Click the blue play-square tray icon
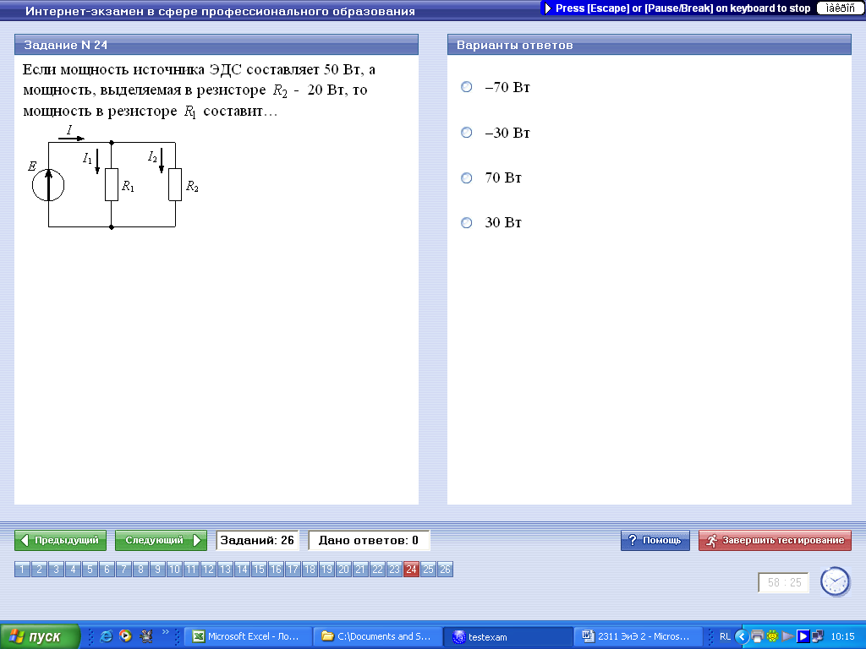This screenshot has width=866, height=649. (x=803, y=637)
